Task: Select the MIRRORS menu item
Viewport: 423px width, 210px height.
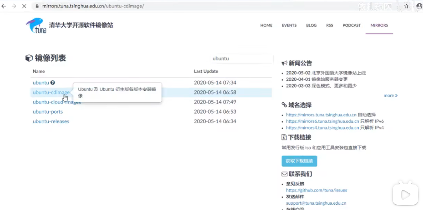Action: coord(379,25)
